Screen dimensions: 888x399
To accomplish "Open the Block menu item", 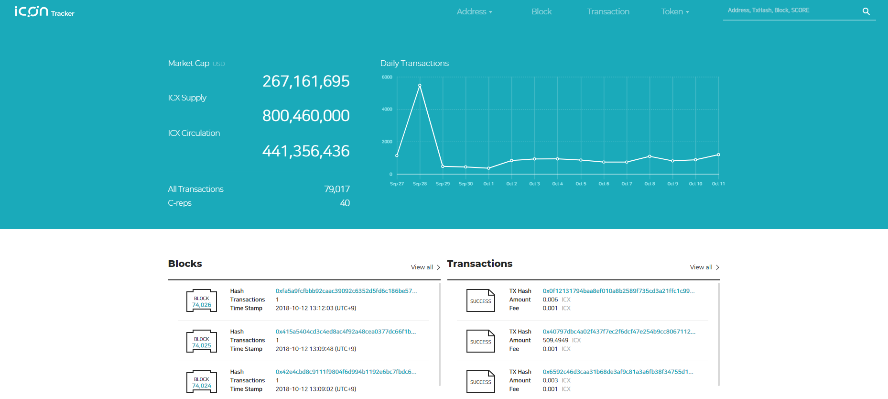I will pos(541,11).
